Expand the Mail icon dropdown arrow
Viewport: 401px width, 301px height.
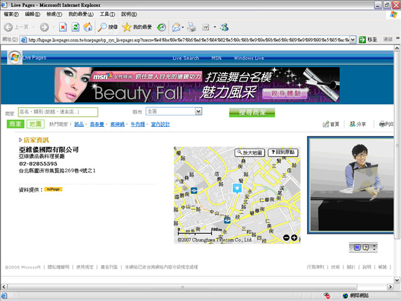(x=183, y=27)
